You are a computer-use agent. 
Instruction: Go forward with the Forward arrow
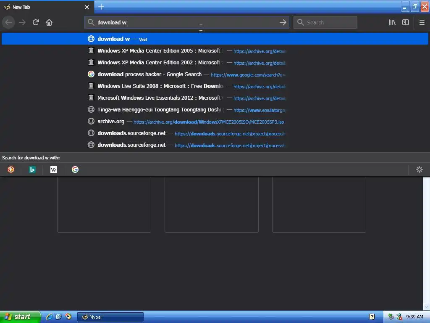22,22
